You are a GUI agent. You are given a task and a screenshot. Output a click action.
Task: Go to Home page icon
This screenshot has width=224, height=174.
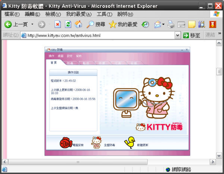[78, 24]
